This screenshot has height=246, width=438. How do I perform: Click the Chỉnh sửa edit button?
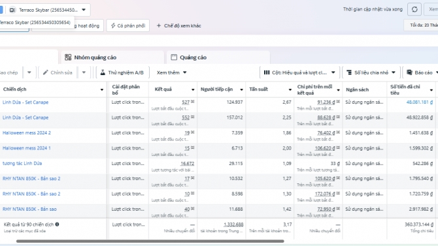(58, 72)
